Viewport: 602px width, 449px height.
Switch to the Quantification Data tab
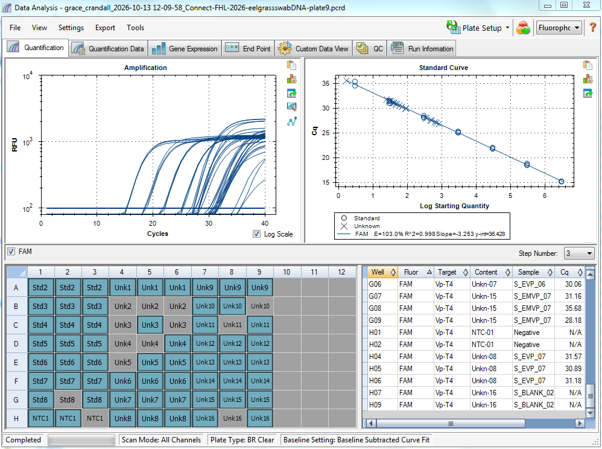pyautogui.click(x=108, y=48)
